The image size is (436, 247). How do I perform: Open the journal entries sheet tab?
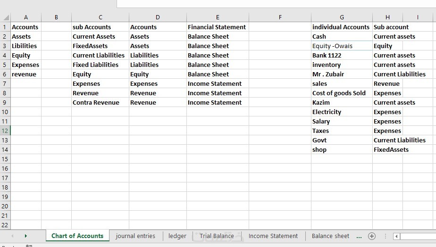click(135, 236)
